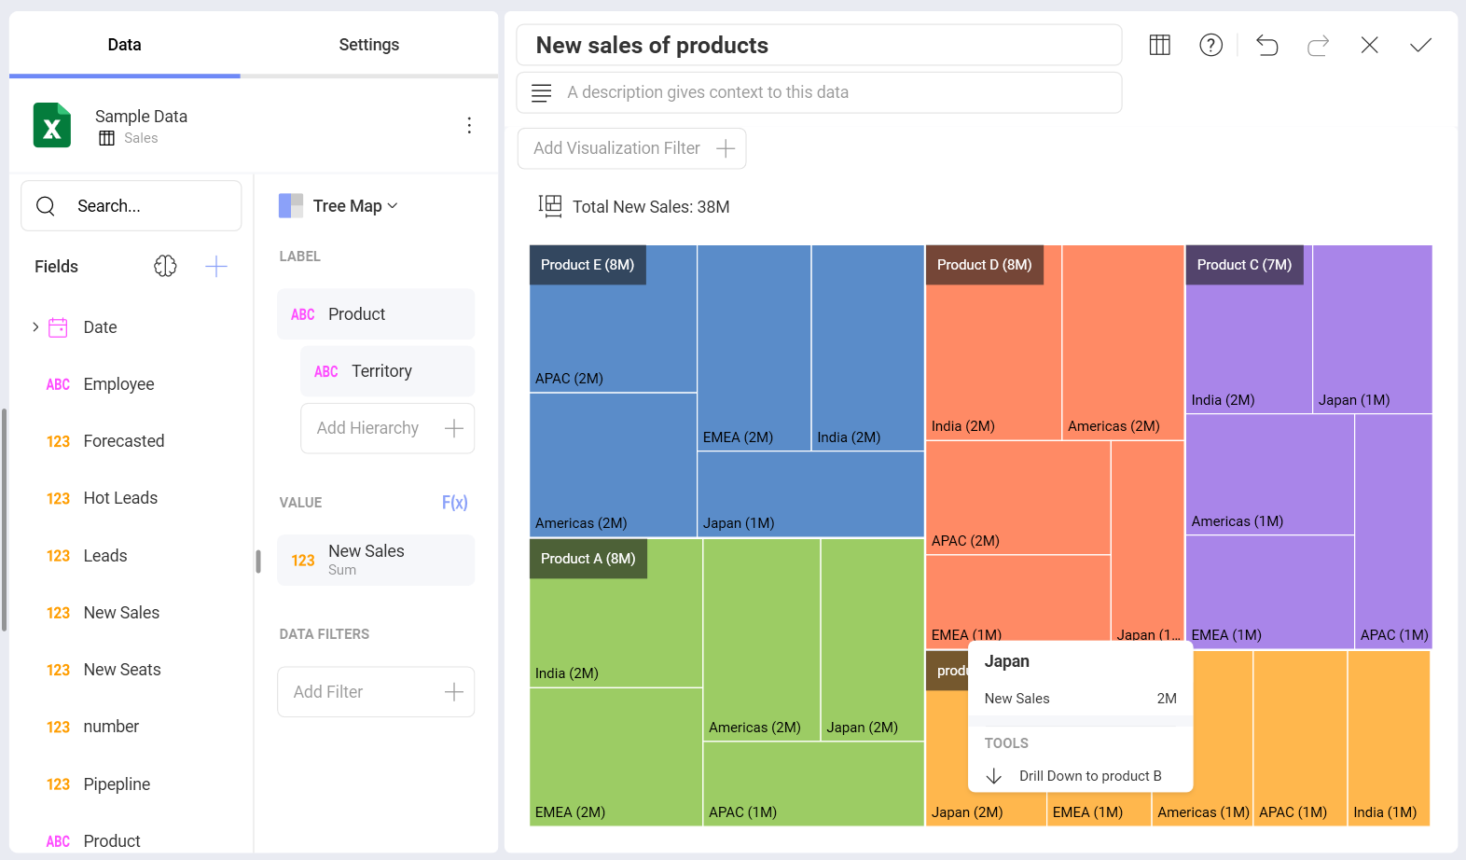The height and width of the screenshot is (860, 1466).
Task: Select Drill Down to product B
Action: [x=1081, y=776]
